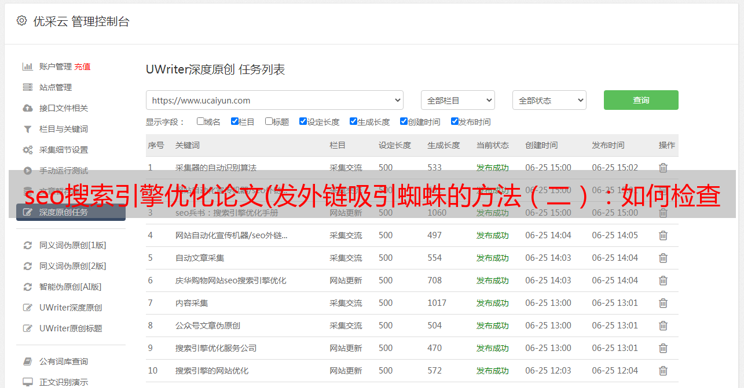
Task: Click the 当前状态 column header
Action: point(493,145)
